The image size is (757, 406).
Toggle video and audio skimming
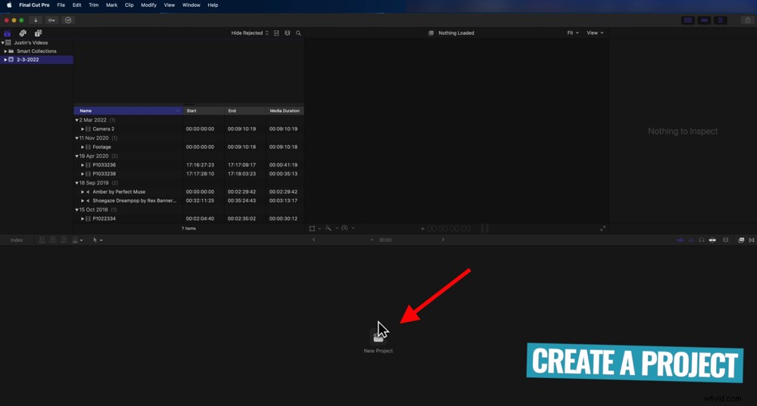(x=681, y=240)
